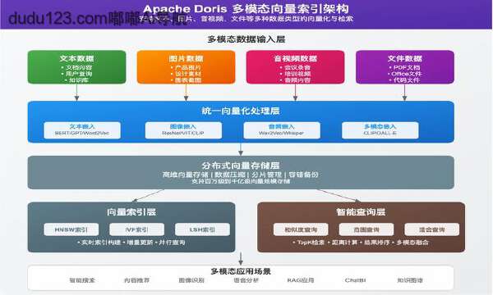Click the 文本嵌入 BERT/GPT/Word2Vec card
Image resolution: width=493 pixels, height=295 pixels.
coord(82,130)
